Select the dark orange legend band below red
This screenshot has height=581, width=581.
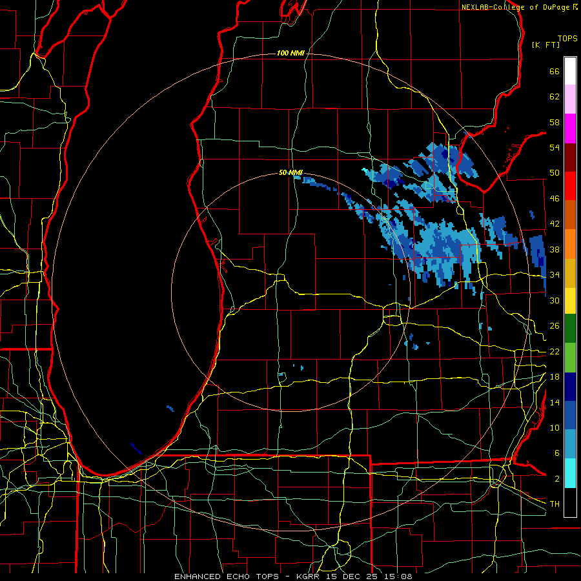[x=570, y=214]
